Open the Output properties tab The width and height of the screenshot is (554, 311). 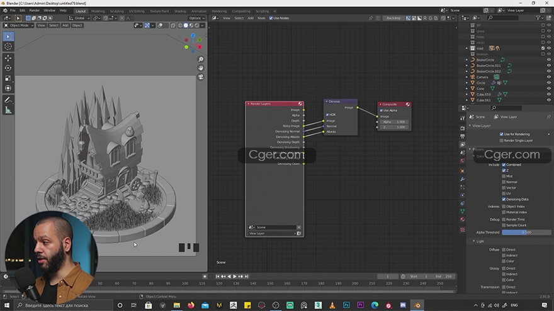[463, 136]
